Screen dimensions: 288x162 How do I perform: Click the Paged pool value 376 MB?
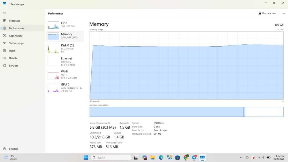point(96,147)
